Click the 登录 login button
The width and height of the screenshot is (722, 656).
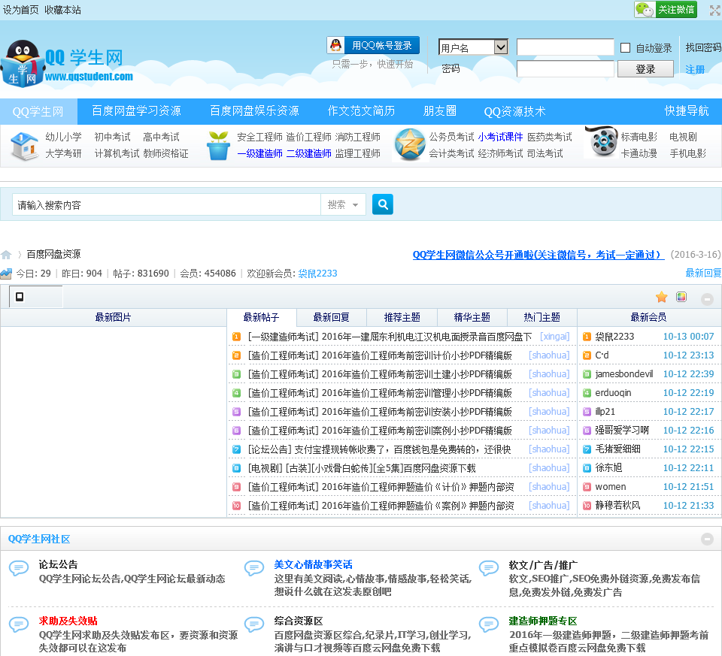pyautogui.click(x=645, y=69)
